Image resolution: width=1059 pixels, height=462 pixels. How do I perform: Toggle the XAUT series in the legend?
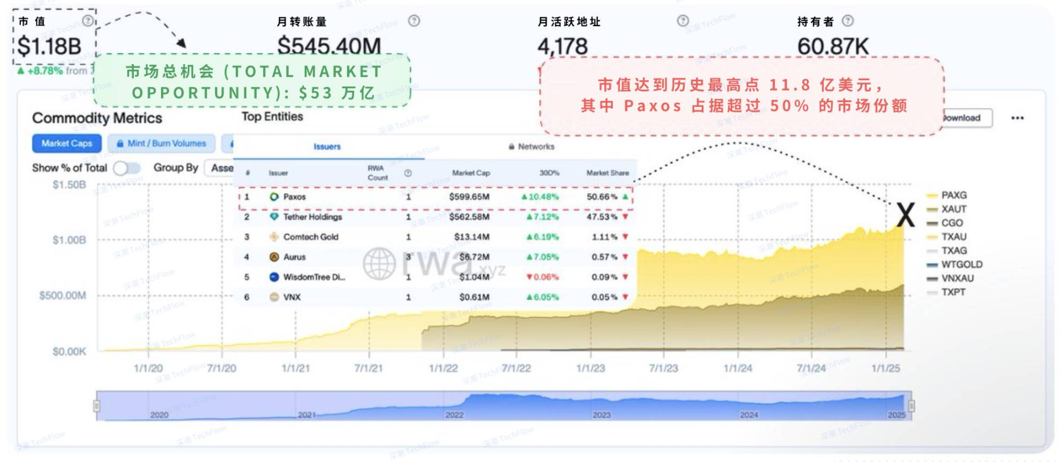[946, 209]
